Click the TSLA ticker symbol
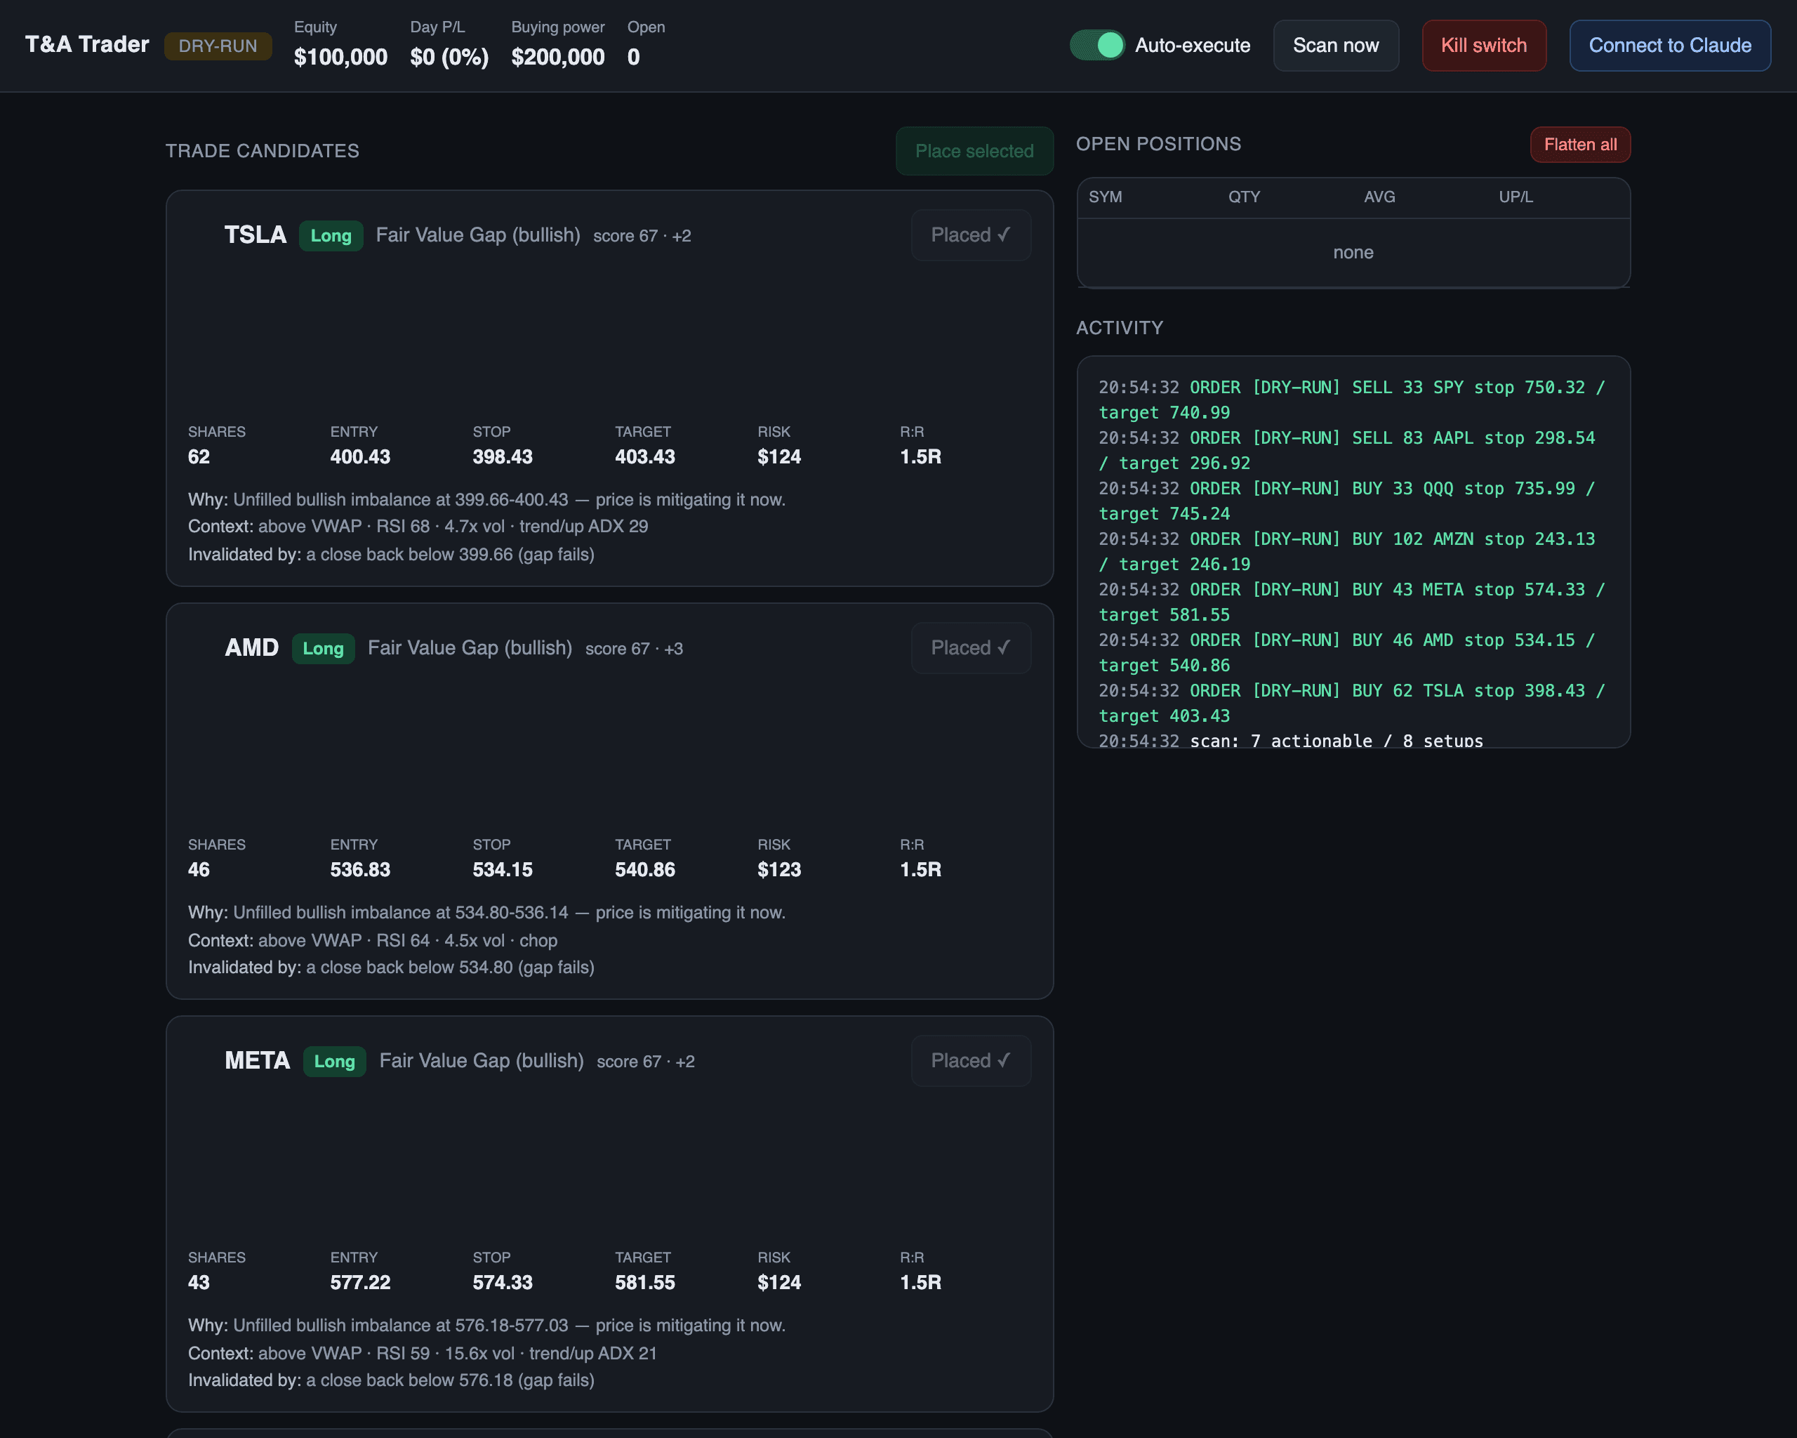 click(x=255, y=235)
